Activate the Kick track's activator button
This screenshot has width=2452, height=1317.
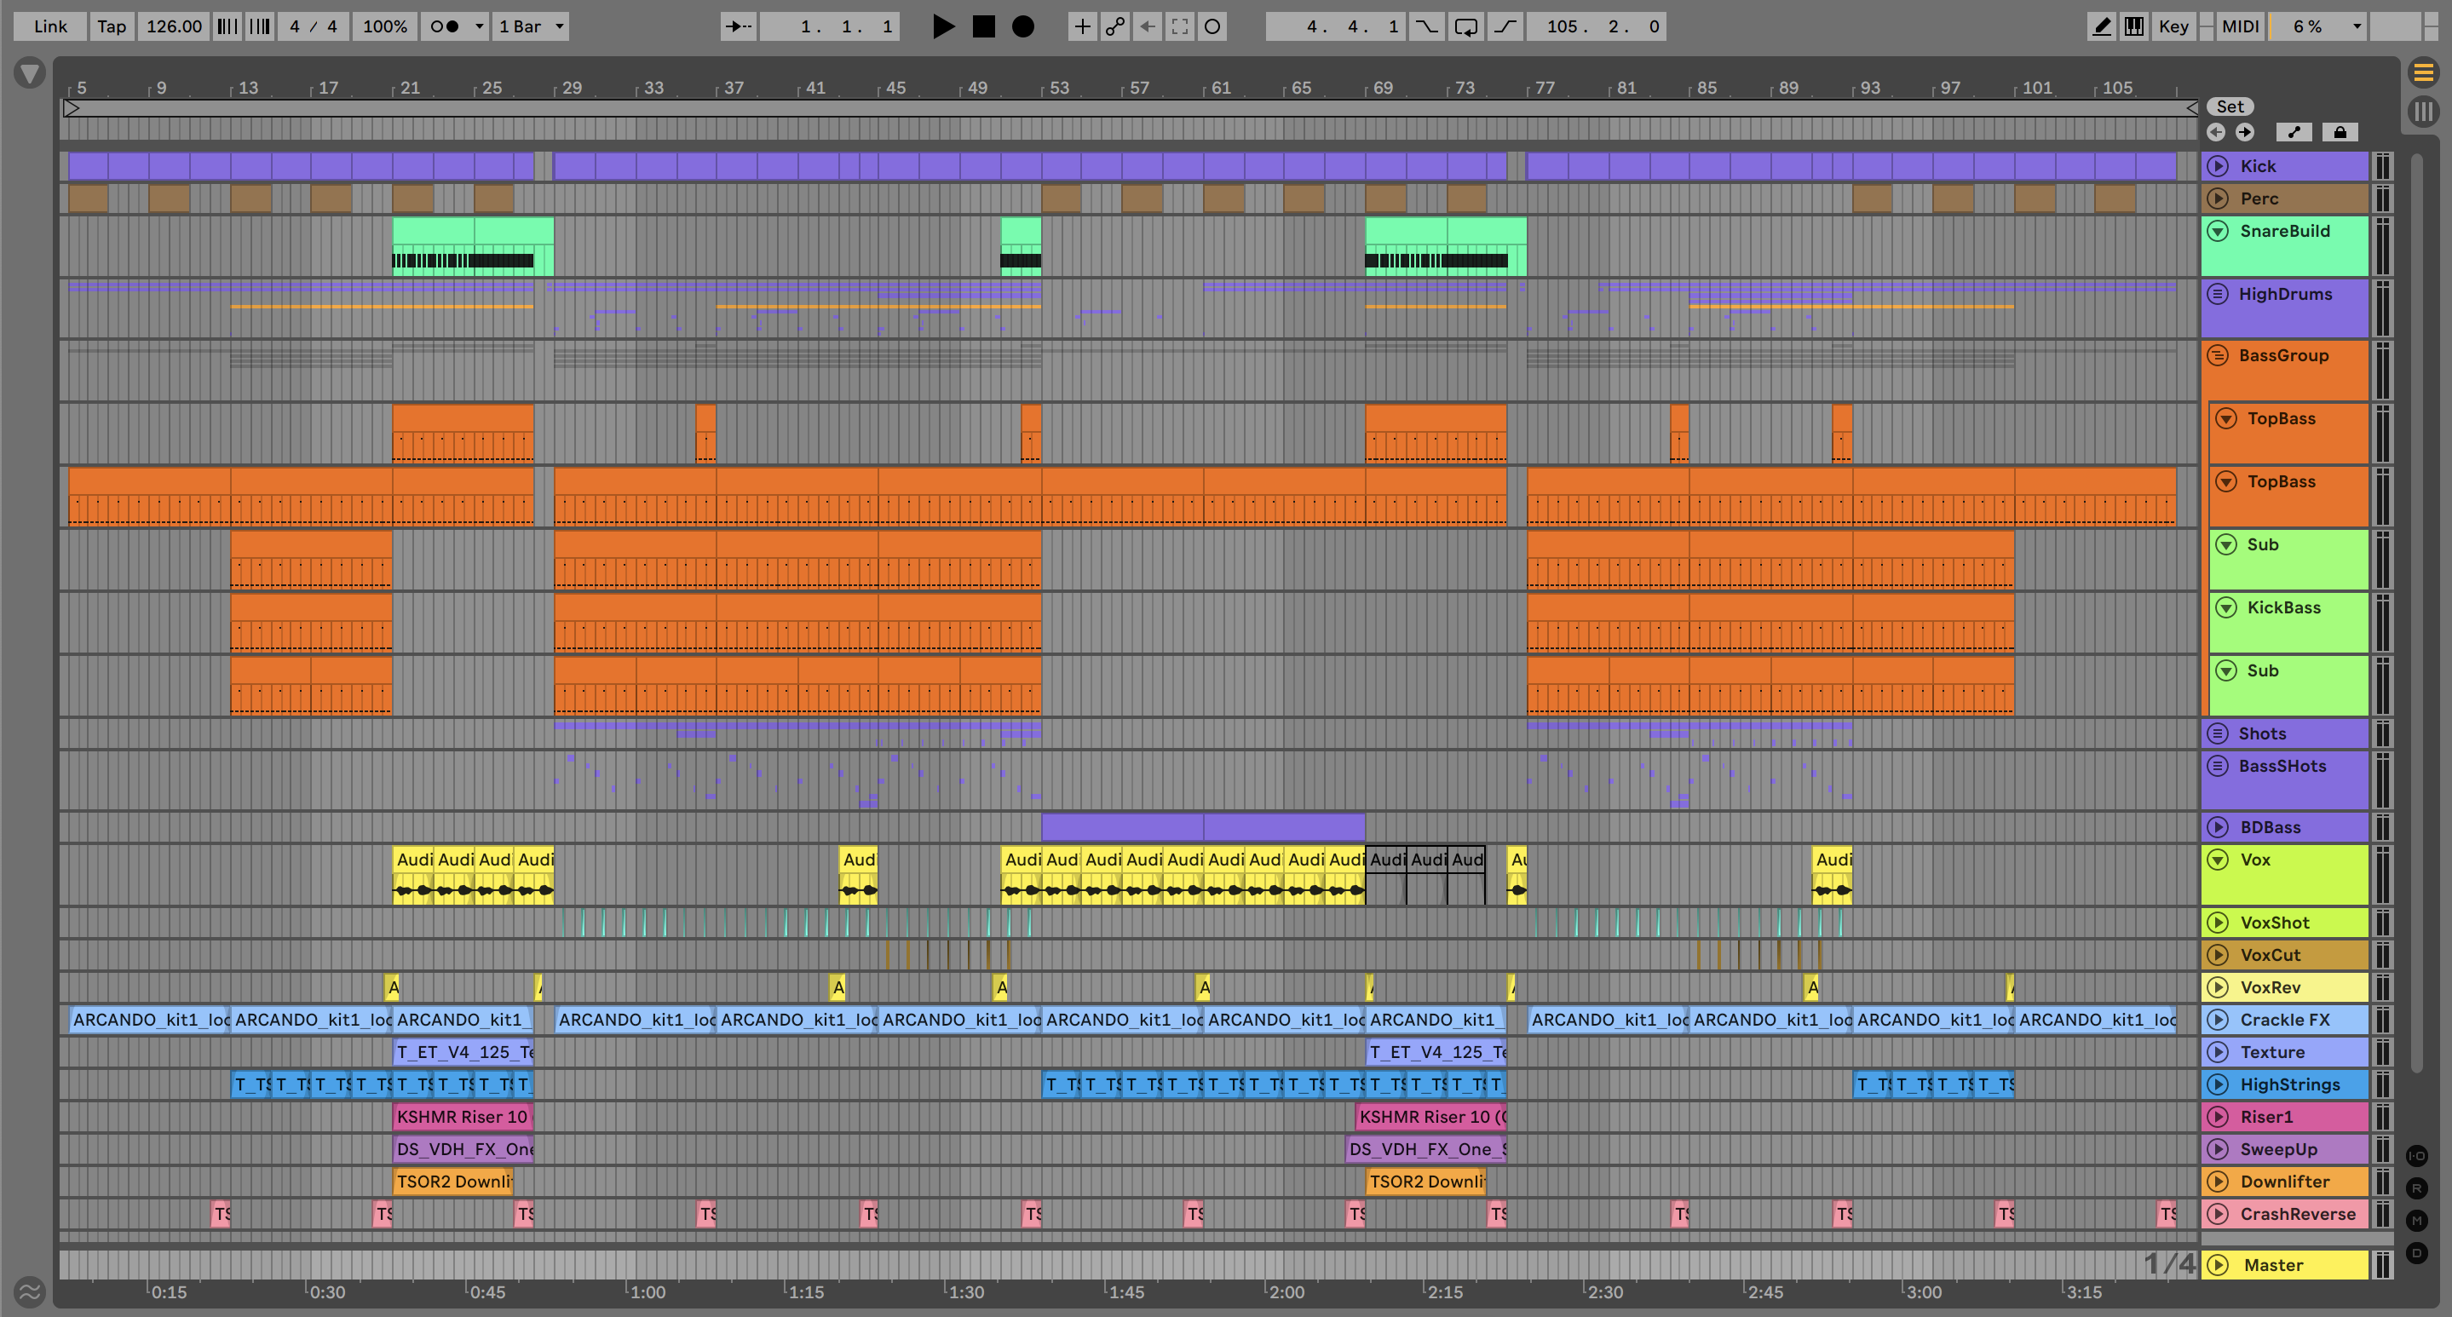tap(2218, 166)
